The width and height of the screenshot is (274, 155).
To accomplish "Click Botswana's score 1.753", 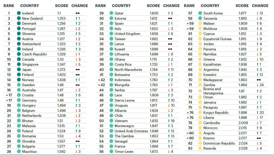I will click(x=154, y=75).
